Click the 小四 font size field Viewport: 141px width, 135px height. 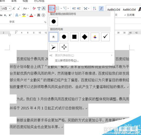tap(5, 8)
